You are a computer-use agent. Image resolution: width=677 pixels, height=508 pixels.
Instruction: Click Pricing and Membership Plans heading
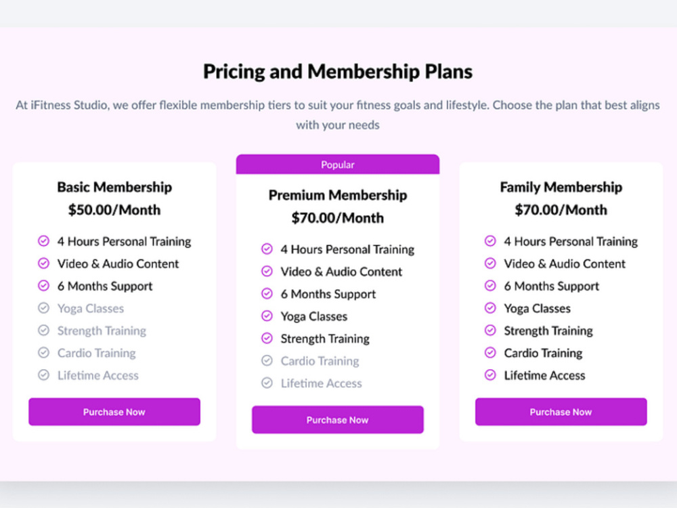tap(338, 71)
